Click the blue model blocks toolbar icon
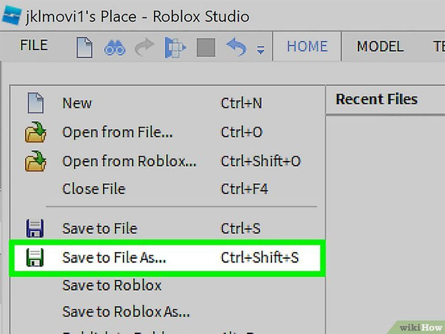Viewport: 445px width, 334px height. click(174, 47)
